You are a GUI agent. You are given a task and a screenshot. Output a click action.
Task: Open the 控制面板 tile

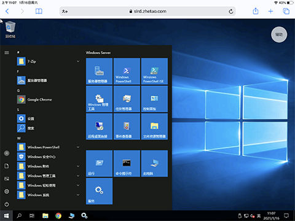(154, 99)
